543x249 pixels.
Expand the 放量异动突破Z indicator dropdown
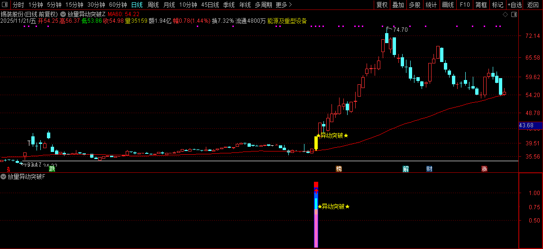63,14
